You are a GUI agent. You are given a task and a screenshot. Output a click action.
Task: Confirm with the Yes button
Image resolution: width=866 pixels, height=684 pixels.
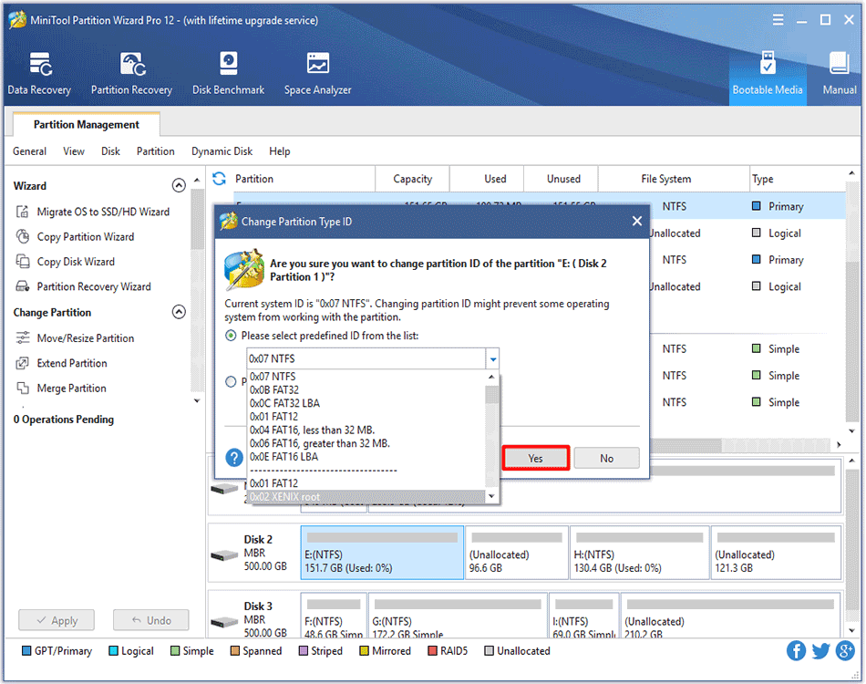[x=535, y=458]
